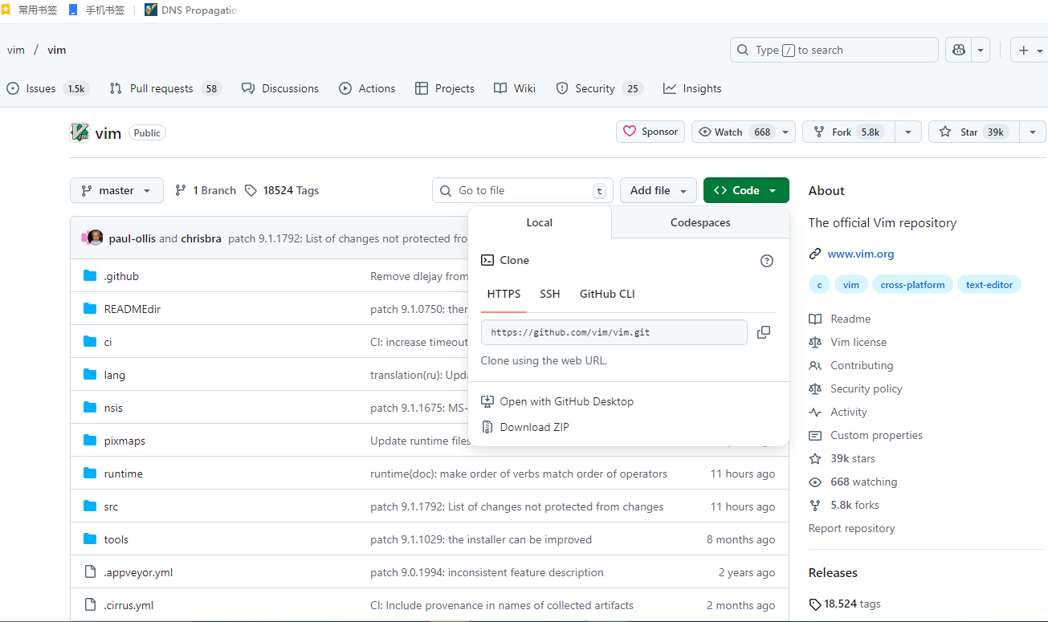The height and width of the screenshot is (622, 1048).
Task: Click the text-editor topic tag
Action: (989, 285)
